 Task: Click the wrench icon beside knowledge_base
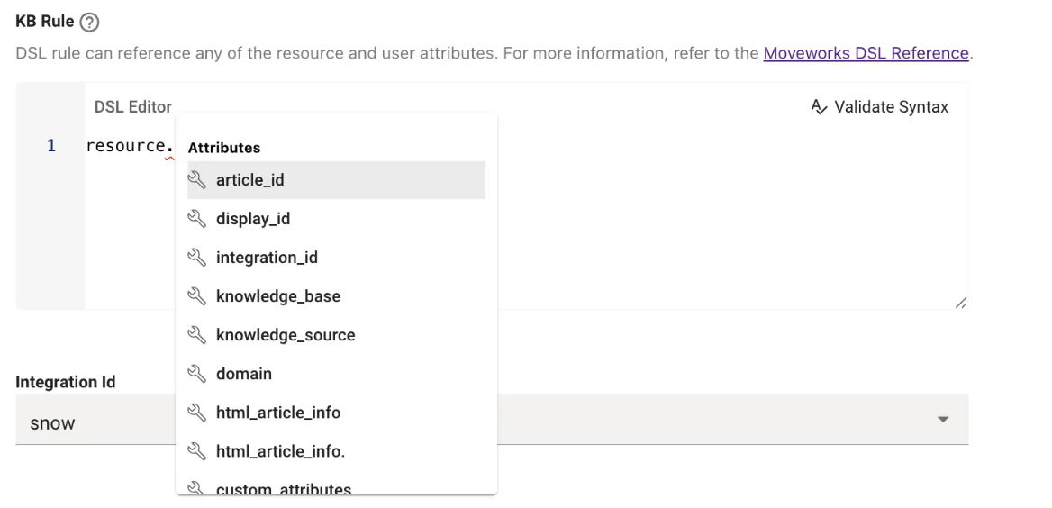click(196, 296)
